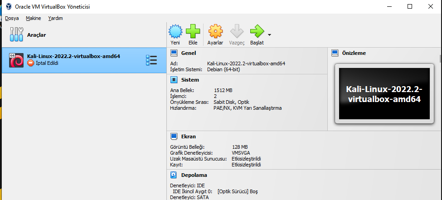
Task: Open the Makine menu
Action: pos(33,18)
